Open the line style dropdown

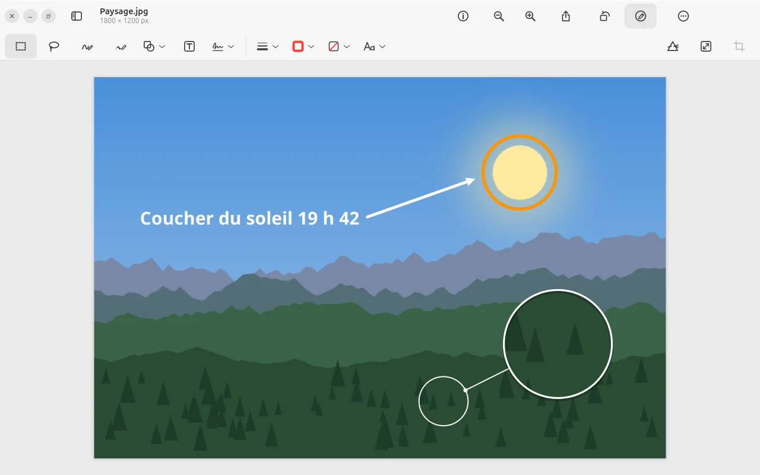(x=268, y=46)
